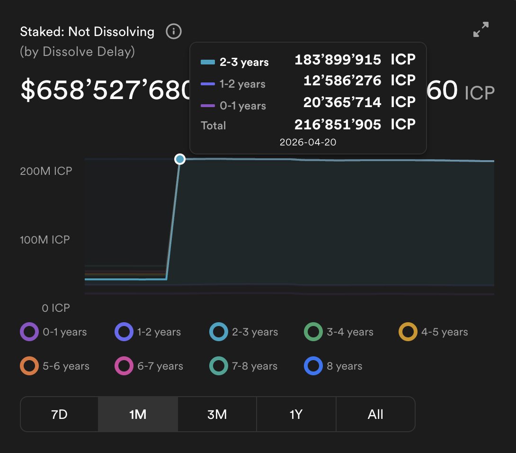Switch to the 1Y time range

coord(296,415)
